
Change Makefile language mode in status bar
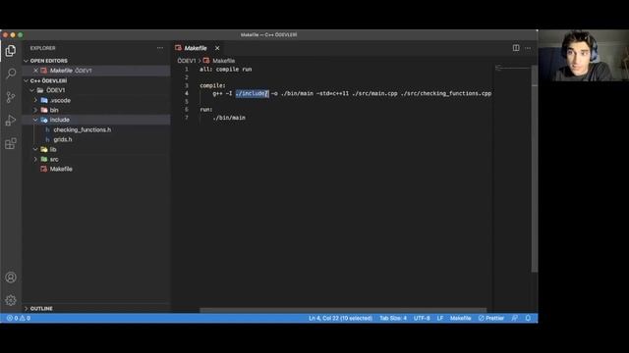pos(460,318)
